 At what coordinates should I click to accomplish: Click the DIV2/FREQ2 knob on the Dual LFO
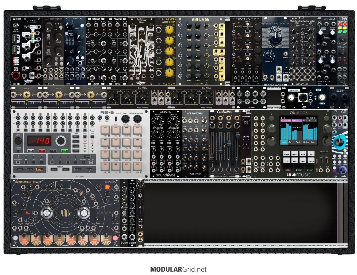click(173, 135)
